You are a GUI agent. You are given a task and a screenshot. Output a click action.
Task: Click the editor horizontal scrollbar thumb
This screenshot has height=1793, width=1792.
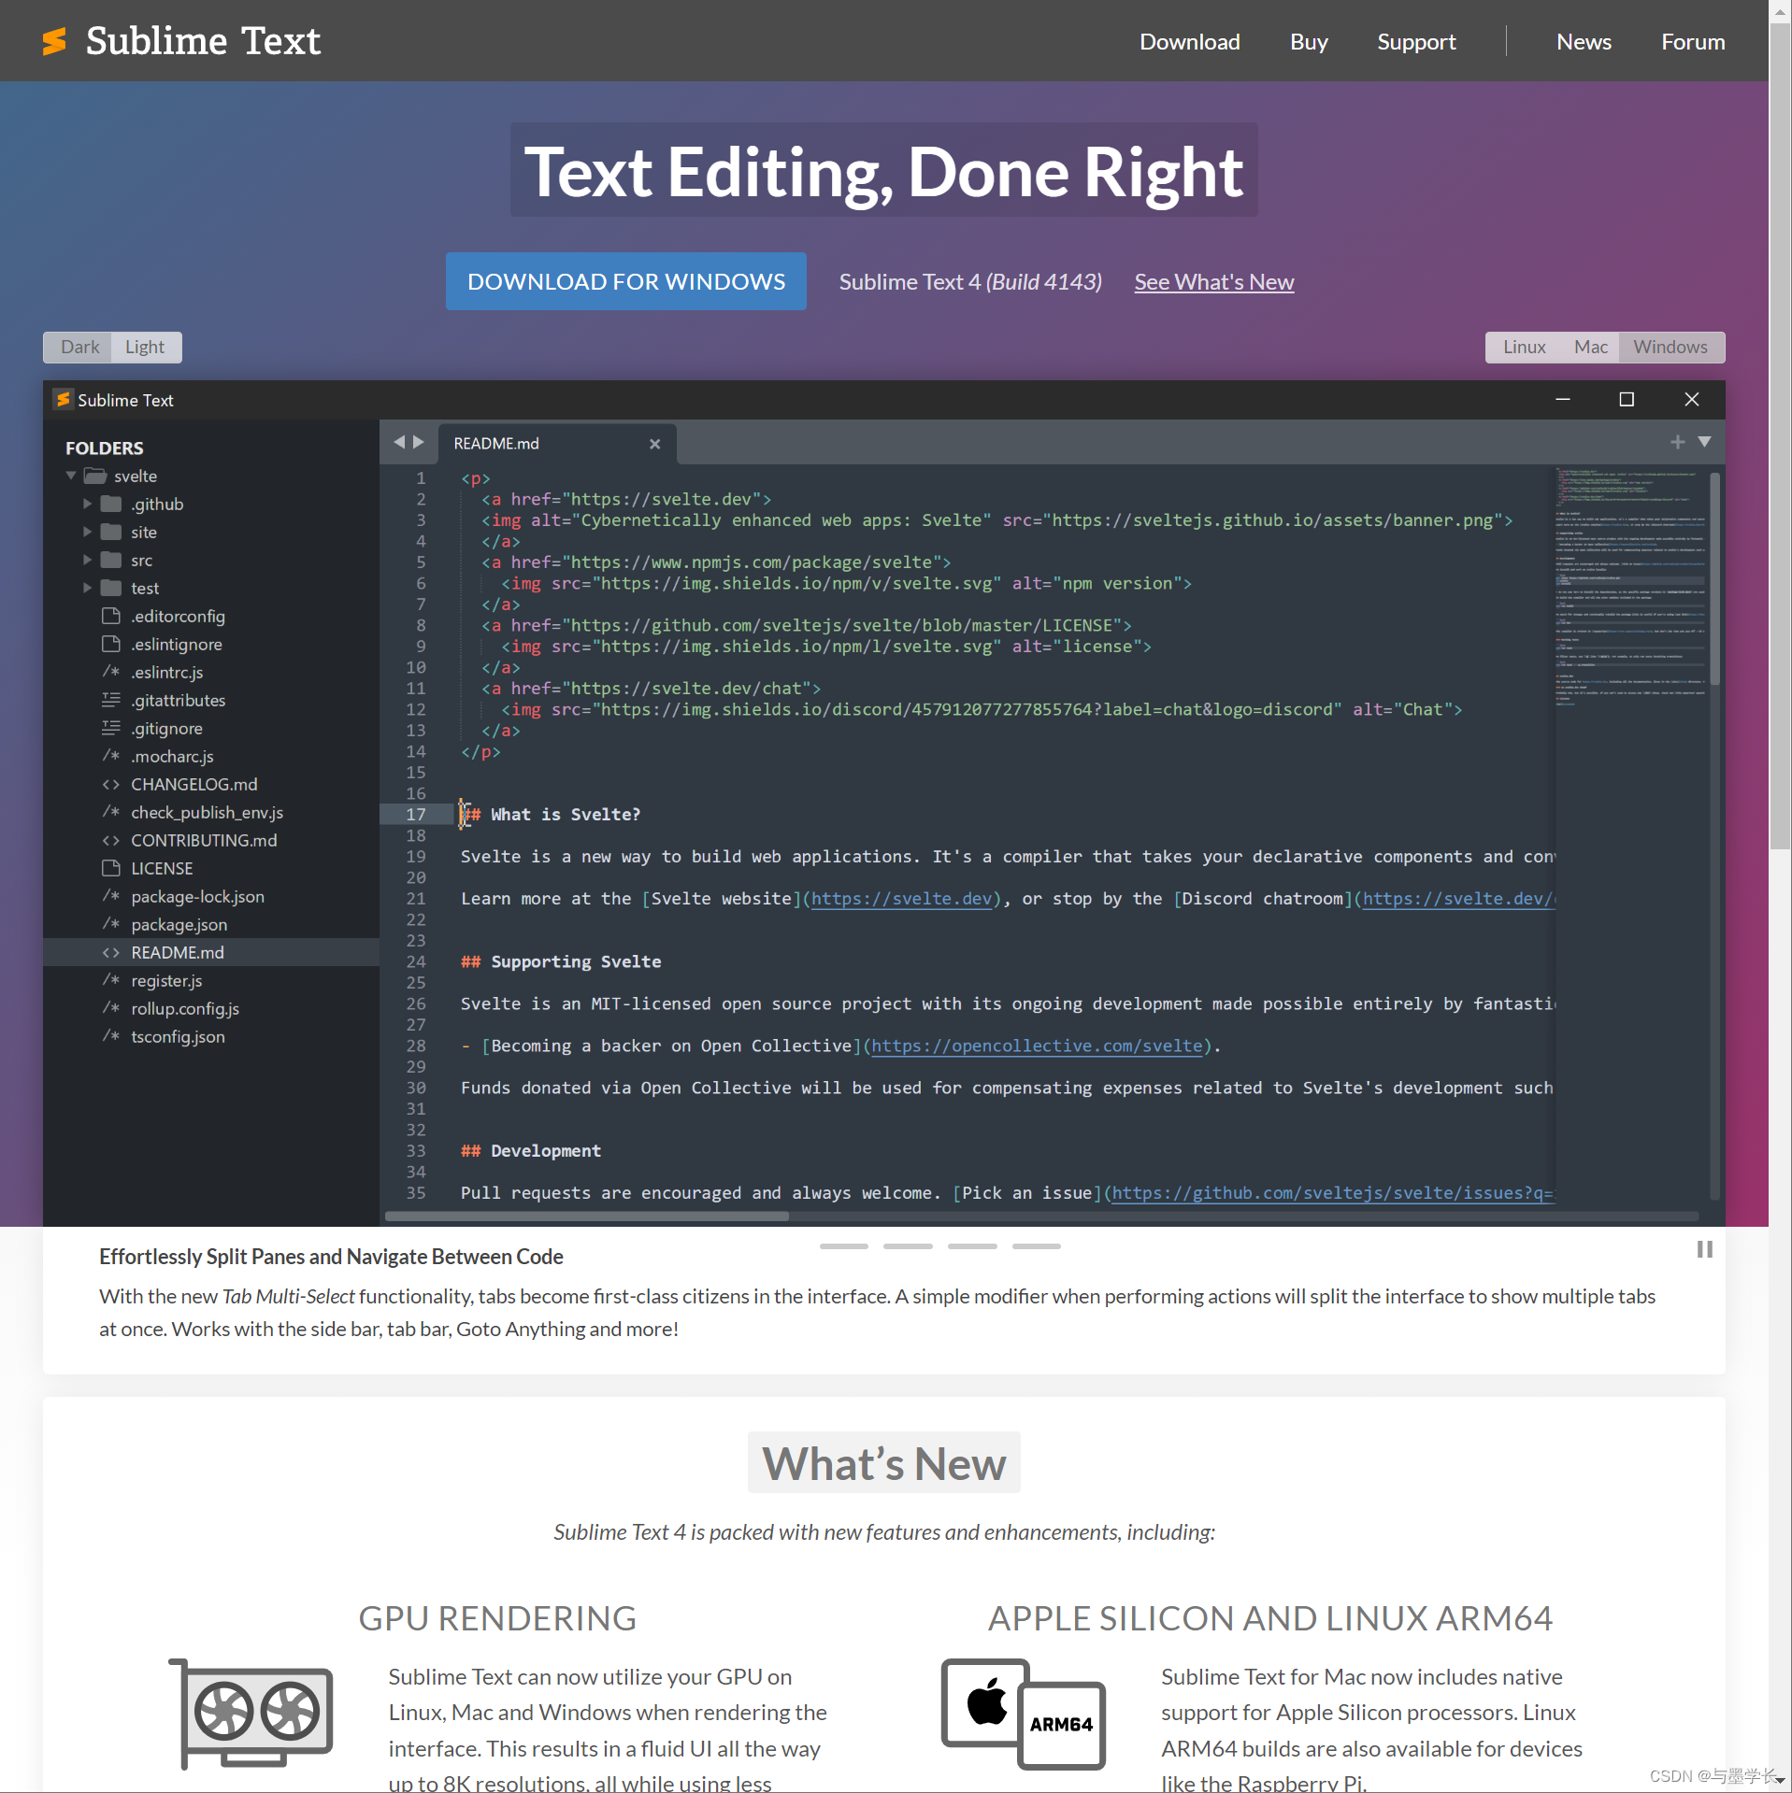tap(587, 1216)
